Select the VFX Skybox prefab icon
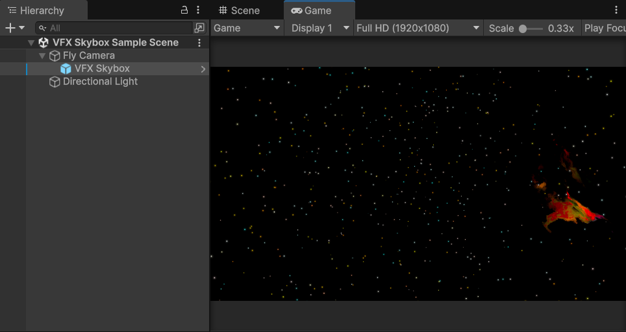 point(66,69)
